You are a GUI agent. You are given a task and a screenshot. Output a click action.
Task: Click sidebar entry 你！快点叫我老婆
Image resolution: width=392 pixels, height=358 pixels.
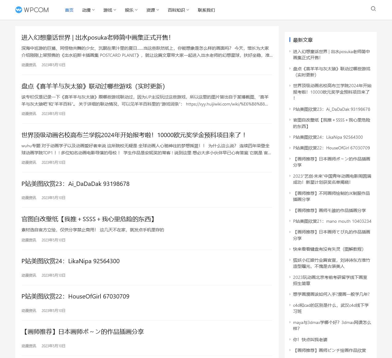pos(310,340)
